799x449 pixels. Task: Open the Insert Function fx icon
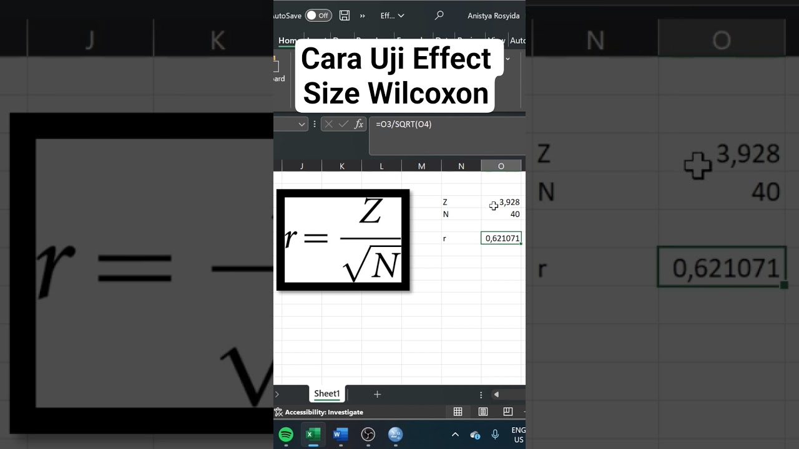[359, 124]
